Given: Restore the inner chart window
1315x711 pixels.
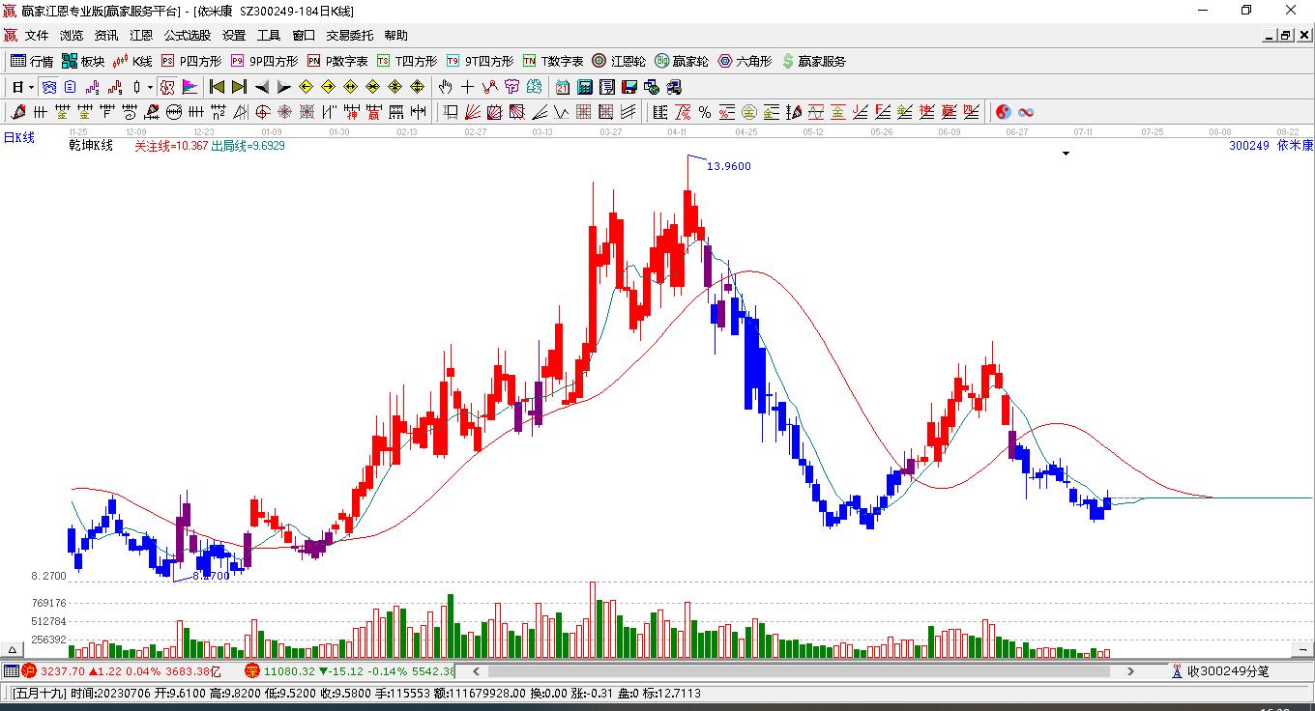Looking at the screenshot, I should pyautogui.click(x=1286, y=36).
